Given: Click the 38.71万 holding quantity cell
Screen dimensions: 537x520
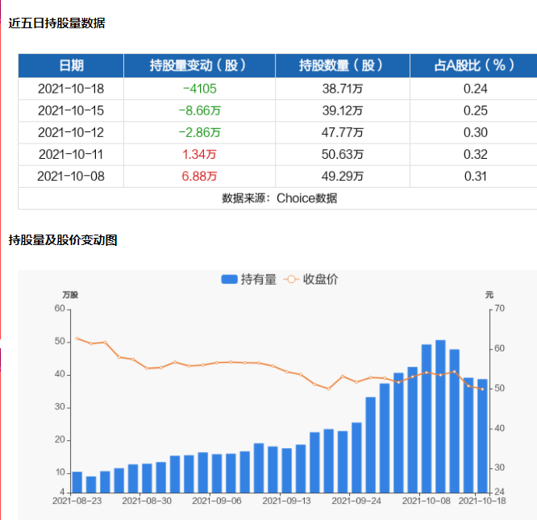Looking at the screenshot, I should (343, 89).
